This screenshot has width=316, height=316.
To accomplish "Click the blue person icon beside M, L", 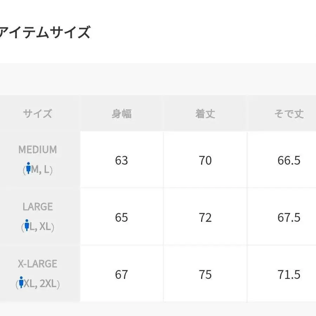I will 28,169.
